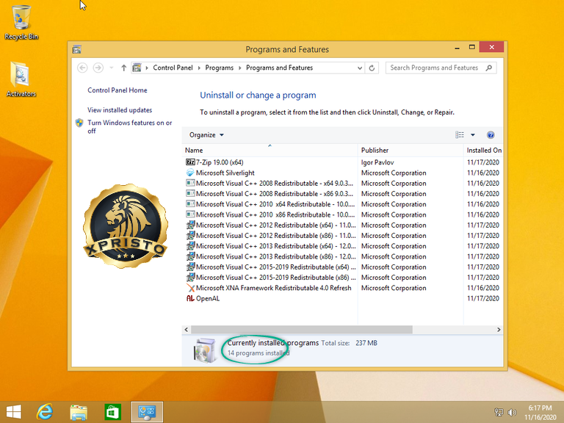Click the scrollbar left arrow
The height and width of the screenshot is (423, 564).
point(186,330)
